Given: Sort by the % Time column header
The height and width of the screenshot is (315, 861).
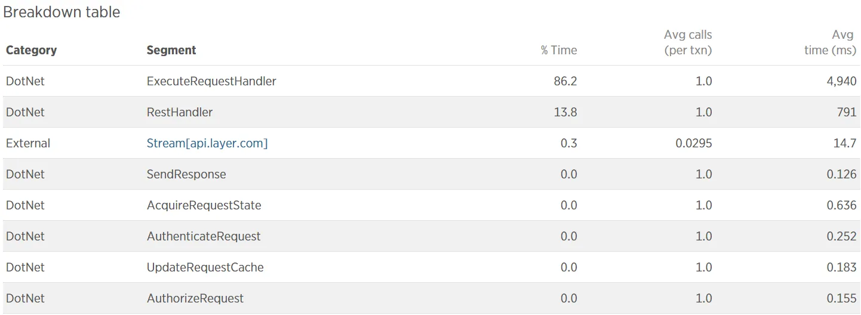Looking at the screenshot, I should (559, 50).
